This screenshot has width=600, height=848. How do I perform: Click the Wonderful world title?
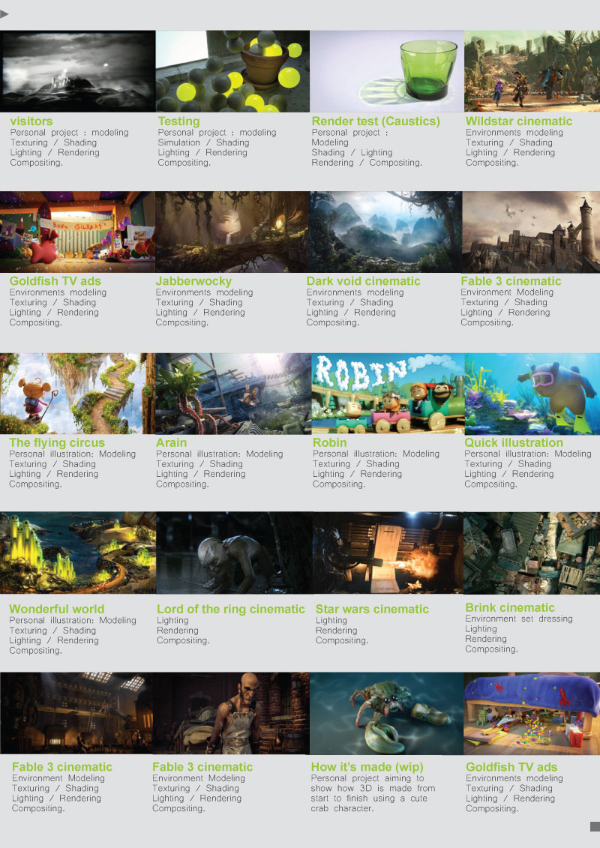(x=57, y=609)
